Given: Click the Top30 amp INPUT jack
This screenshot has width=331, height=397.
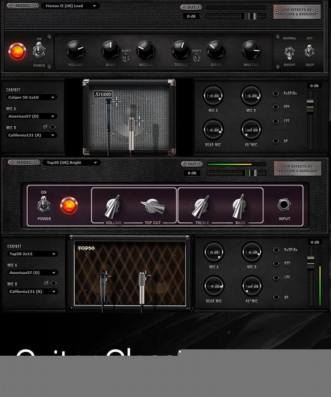Looking at the screenshot, I should (284, 204).
